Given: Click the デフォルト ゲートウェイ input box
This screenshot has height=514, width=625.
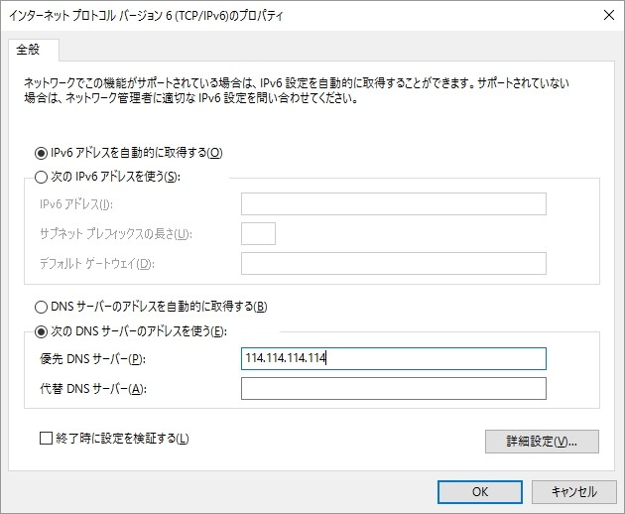Looking at the screenshot, I should pos(393,263).
